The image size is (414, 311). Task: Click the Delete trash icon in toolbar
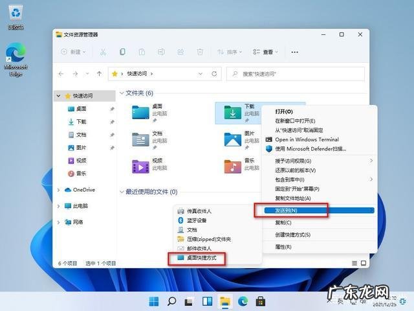[x=200, y=52]
